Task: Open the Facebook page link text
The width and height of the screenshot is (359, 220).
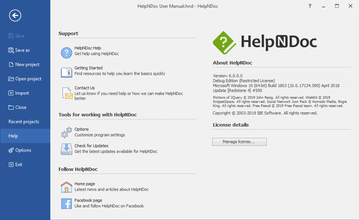Action: (x=88, y=200)
